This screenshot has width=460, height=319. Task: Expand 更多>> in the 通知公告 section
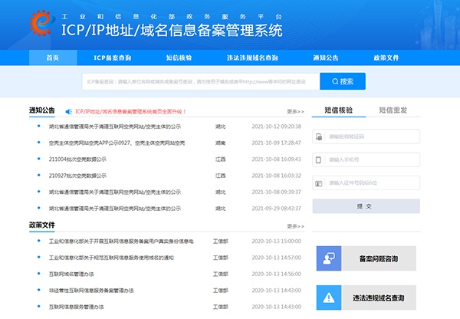coord(295,111)
